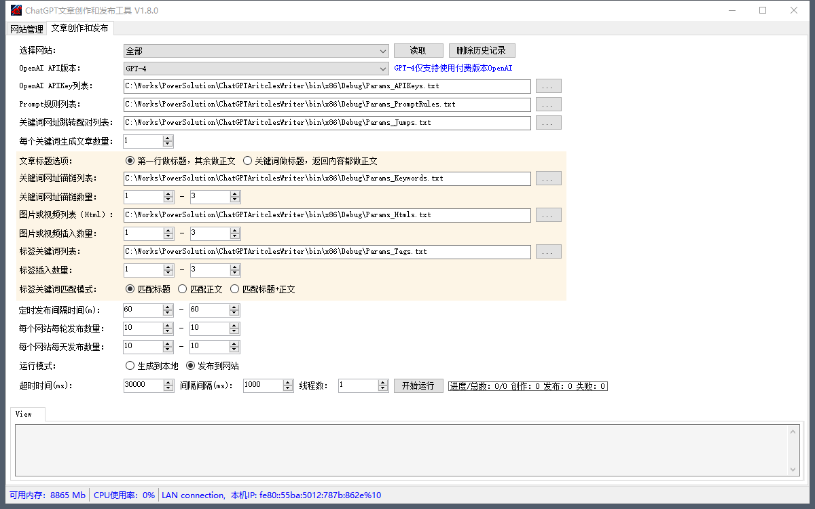This screenshot has height=509, width=815.
Task: Click the 开始运行 button
Action: point(418,385)
